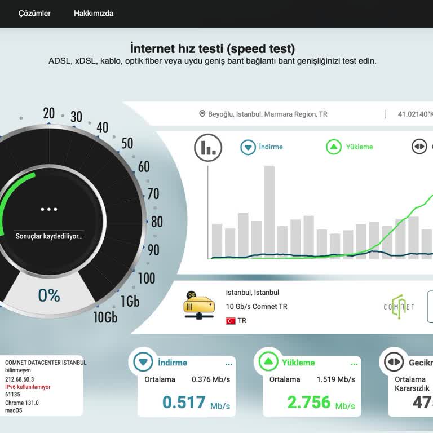
Task: Click the 1.519 Mb/s average upload value
Action: pos(336,379)
